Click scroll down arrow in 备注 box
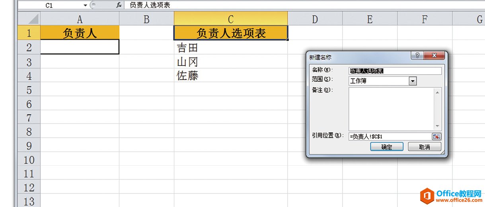This screenshot has width=485, height=207. pyautogui.click(x=438, y=126)
